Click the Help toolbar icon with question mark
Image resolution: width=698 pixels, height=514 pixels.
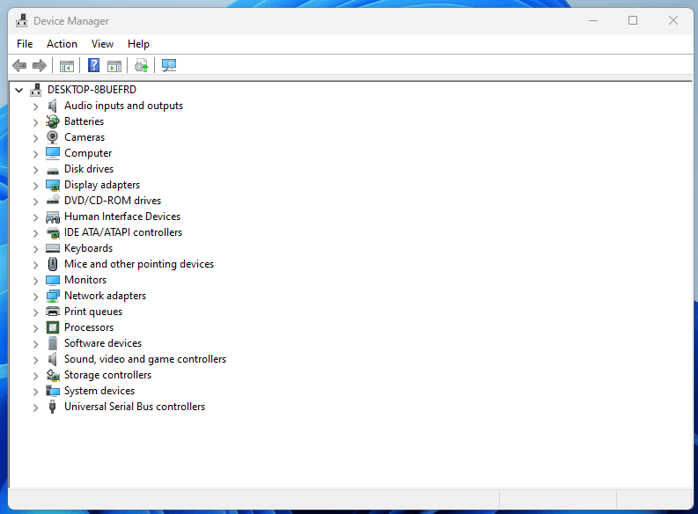click(x=93, y=65)
